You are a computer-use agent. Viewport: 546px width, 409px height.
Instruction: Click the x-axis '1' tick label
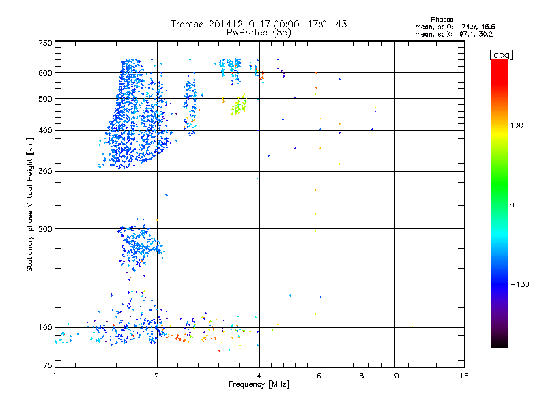pyautogui.click(x=55, y=376)
